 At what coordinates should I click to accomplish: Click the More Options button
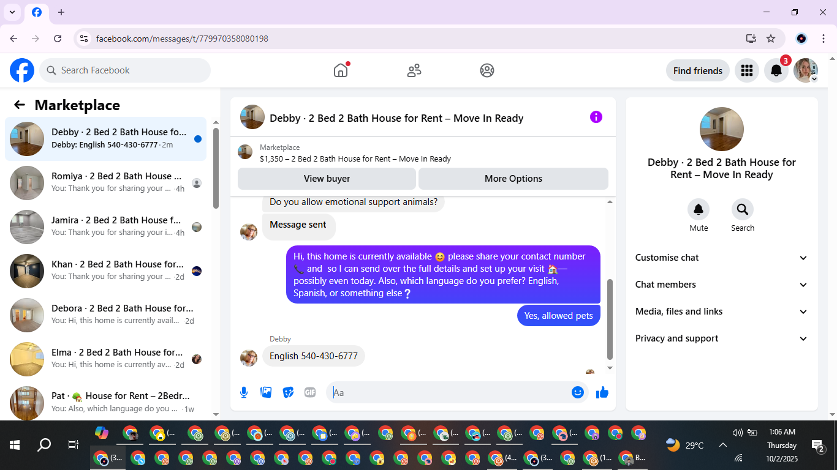(513, 179)
